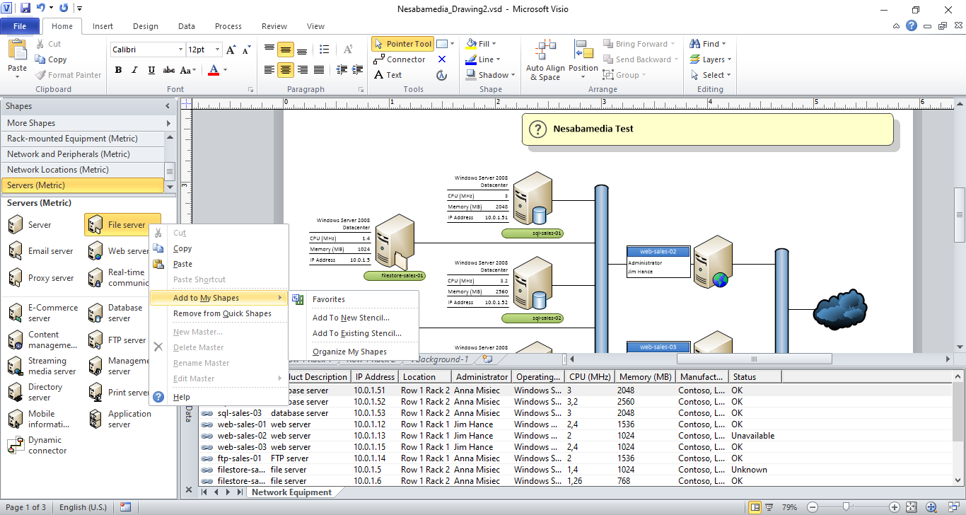The width and height of the screenshot is (966, 515).
Task: Click the File server shape icon
Action: 95,225
